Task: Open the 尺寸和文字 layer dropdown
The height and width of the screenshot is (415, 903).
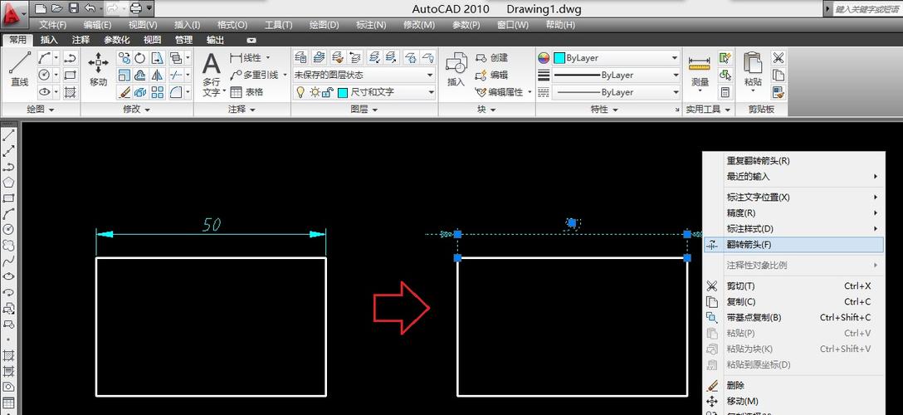Action: tap(364, 92)
